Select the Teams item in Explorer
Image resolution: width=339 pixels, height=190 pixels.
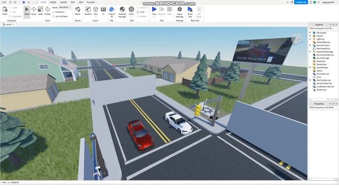point(319,71)
